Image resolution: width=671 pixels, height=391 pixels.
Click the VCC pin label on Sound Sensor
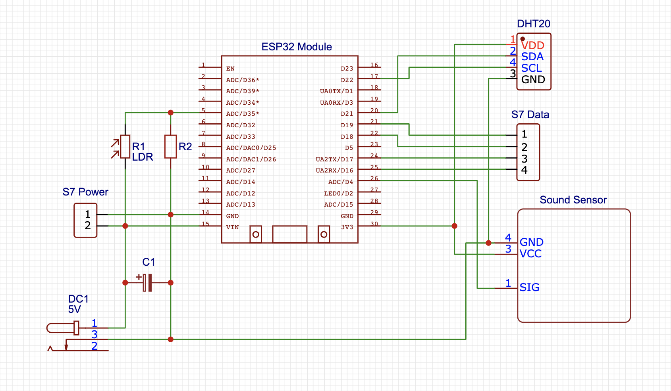click(x=530, y=254)
